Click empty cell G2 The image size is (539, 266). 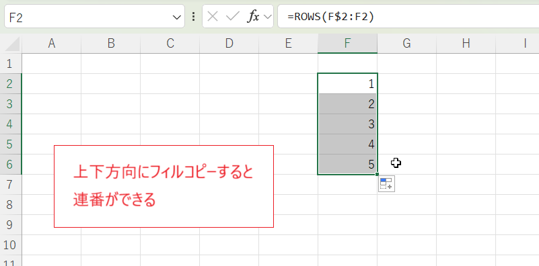click(x=406, y=83)
